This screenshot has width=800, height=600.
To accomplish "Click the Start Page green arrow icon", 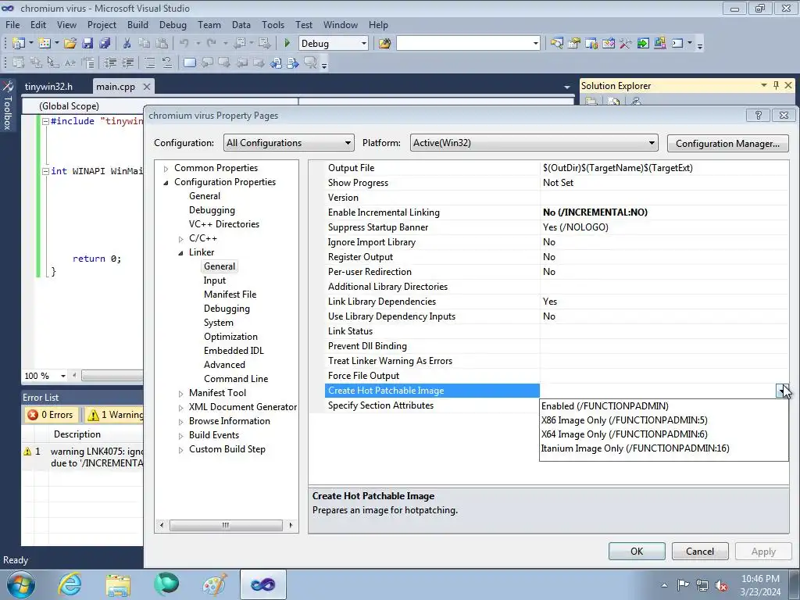I will 643,44.
